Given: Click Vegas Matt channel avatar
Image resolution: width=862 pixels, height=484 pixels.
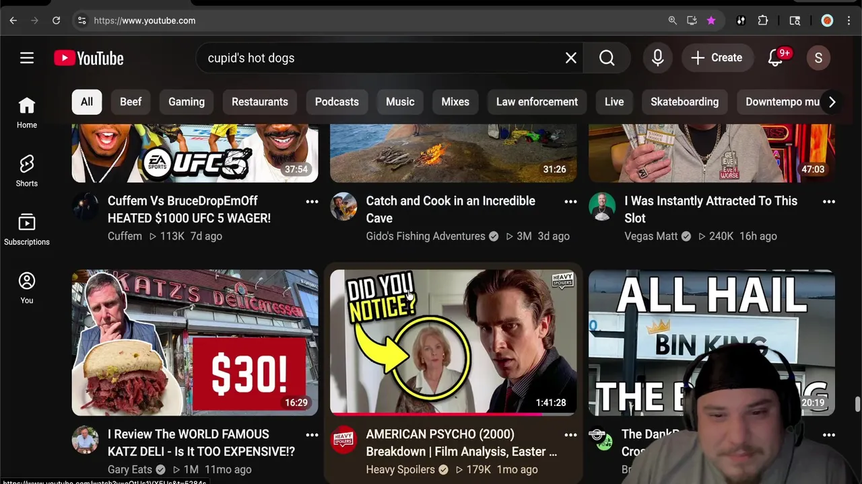Looking at the screenshot, I should point(602,206).
